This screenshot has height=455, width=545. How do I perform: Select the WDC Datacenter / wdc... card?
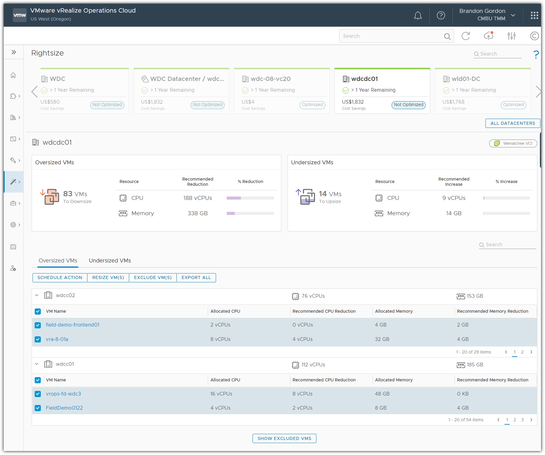click(x=181, y=91)
